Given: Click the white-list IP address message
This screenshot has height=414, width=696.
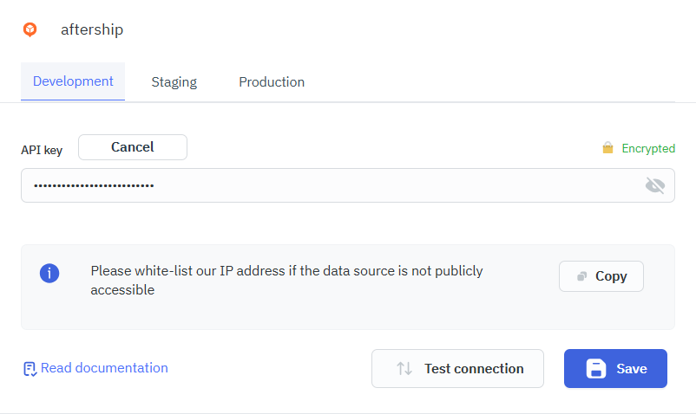Looking at the screenshot, I should pyautogui.click(x=286, y=281).
